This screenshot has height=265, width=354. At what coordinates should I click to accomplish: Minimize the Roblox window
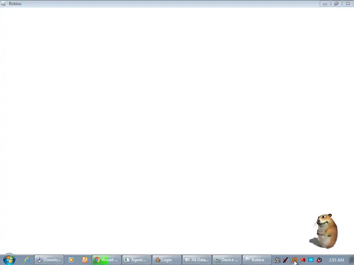point(325,4)
